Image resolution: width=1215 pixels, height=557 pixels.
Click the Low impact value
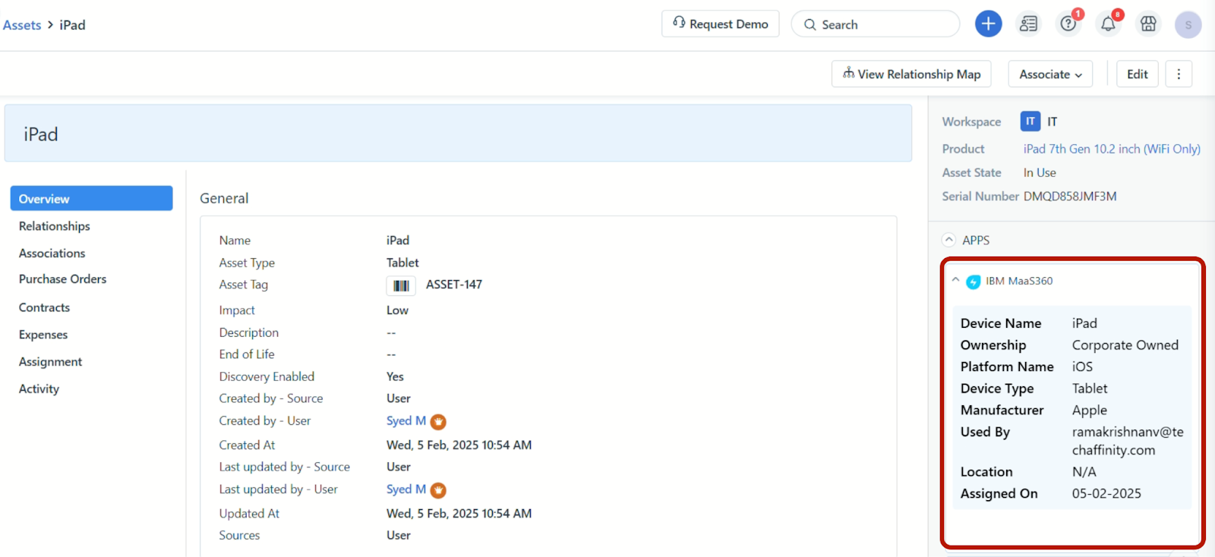pos(397,310)
